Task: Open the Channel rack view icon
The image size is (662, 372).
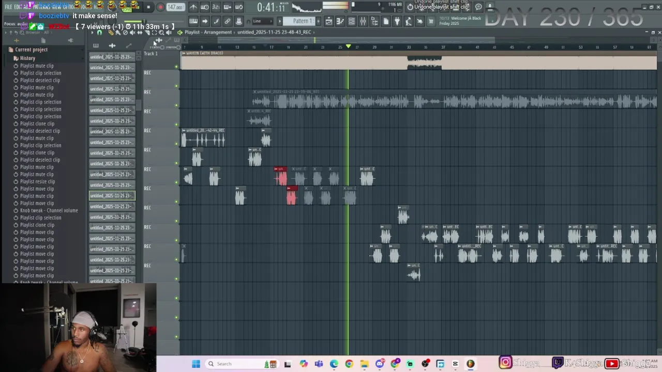Action: [x=352, y=21]
